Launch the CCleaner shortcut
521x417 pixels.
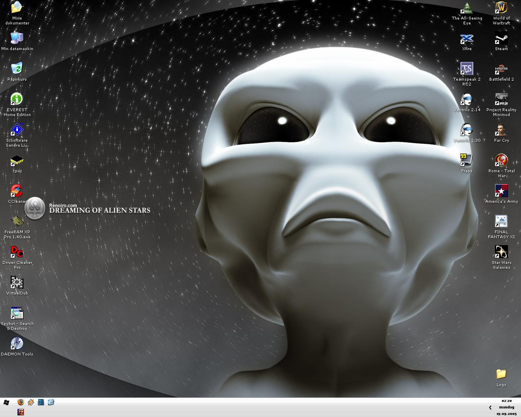tap(17, 191)
